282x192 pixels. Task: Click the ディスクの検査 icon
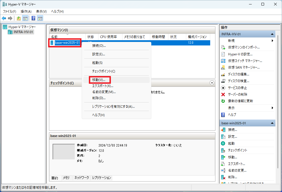[223, 81]
